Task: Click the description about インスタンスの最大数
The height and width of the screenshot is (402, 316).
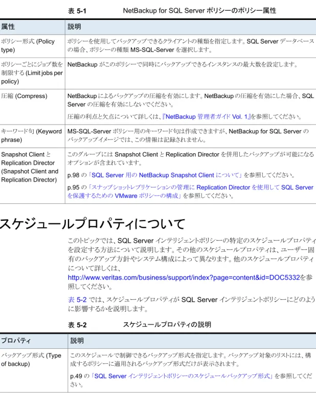Action: point(183,64)
